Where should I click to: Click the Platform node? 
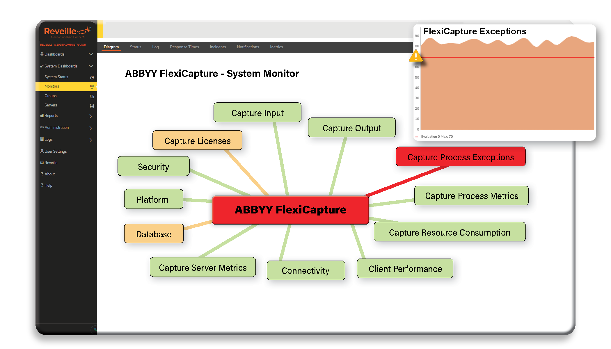pyautogui.click(x=154, y=199)
